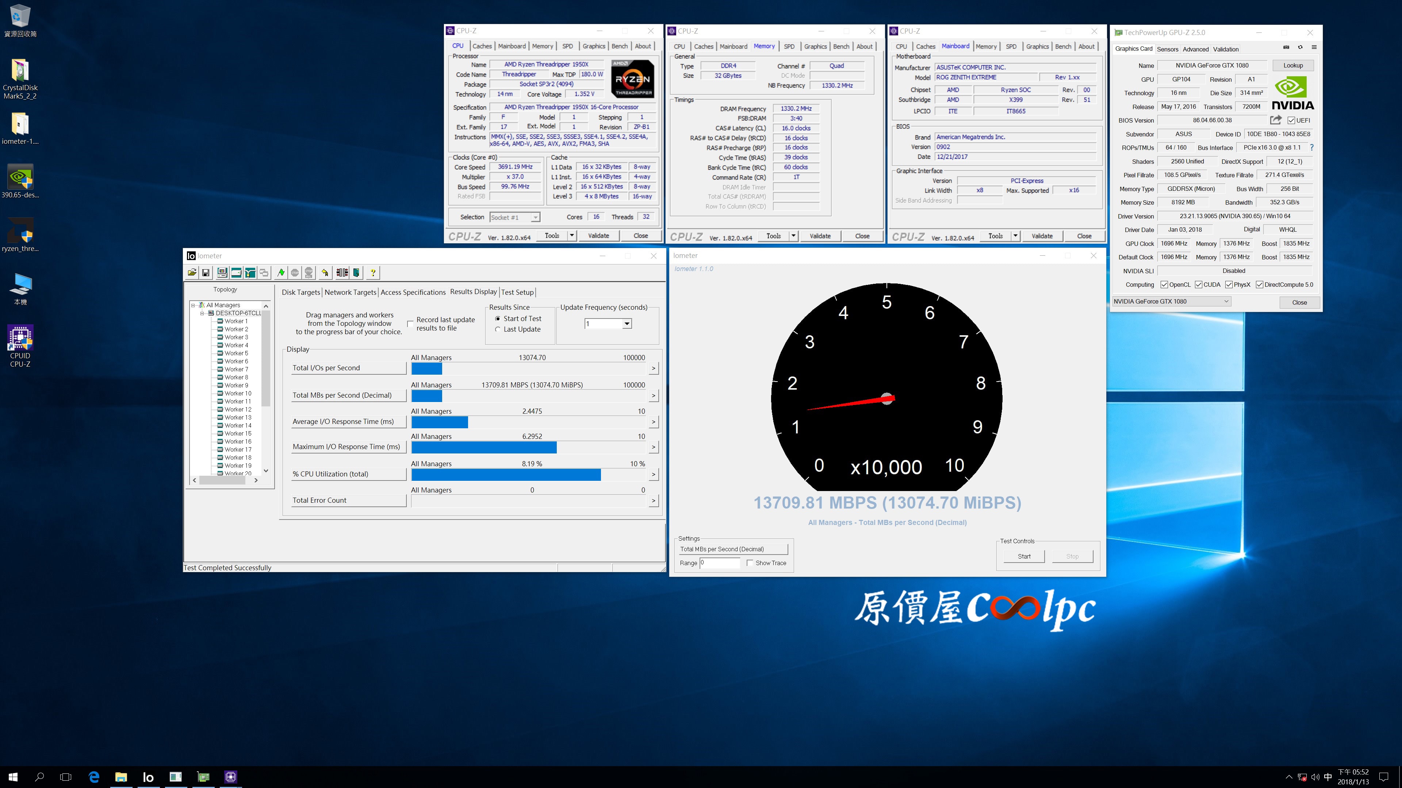Viewport: 1402px width, 788px height.
Task: Click Total MBs per Second (Decimal) settings button
Action: coord(732,549)
